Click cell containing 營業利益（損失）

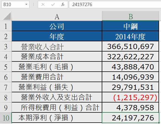(57, 87)
